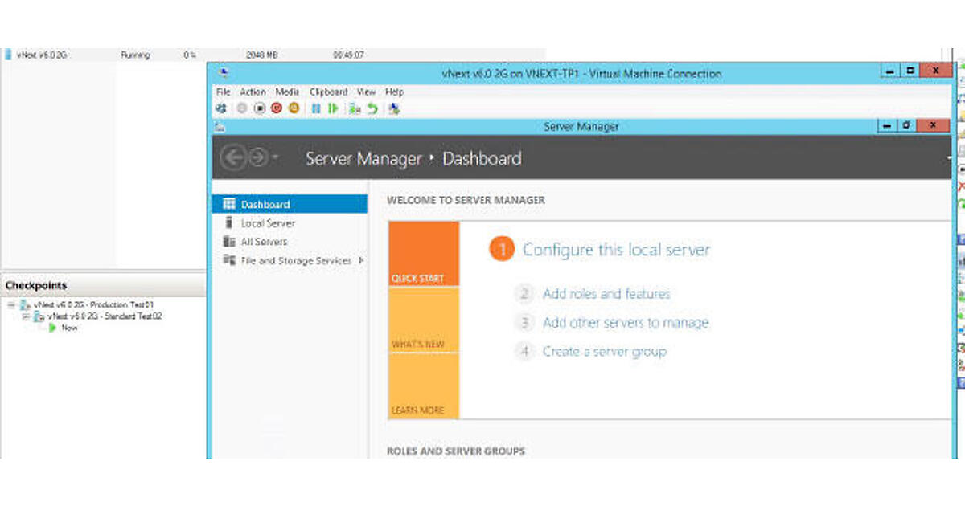Image resolution: width=965 pixels, height=506 pixels.
Task: Go forward in Server Manager
Action: [x=257, y=157]
